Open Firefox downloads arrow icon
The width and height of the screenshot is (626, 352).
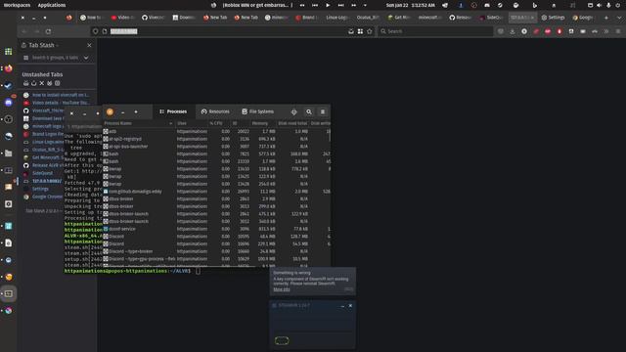coord(513,31)
